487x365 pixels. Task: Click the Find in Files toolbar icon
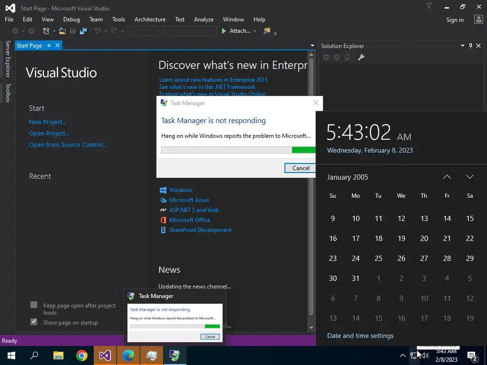[x=267, y=31]
